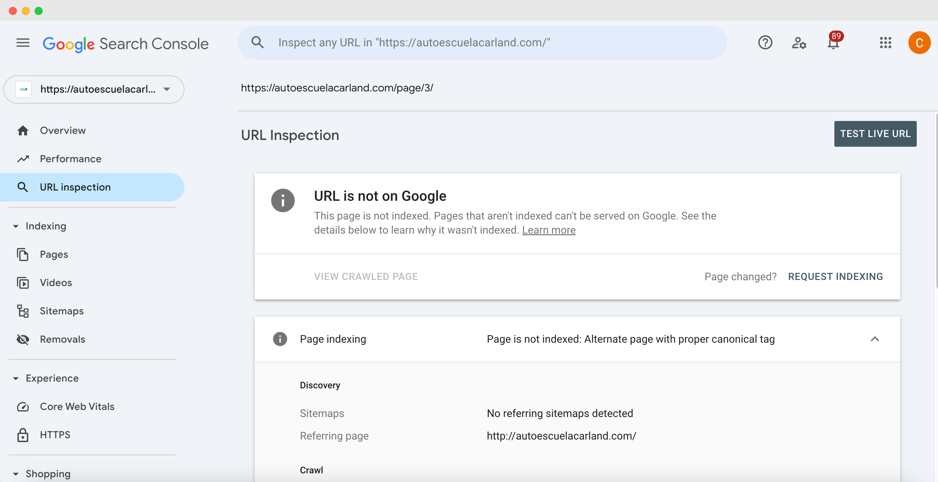Screen dimensions: 938x482
Task: Open the HTTPS report
Action: coord(92,435)
